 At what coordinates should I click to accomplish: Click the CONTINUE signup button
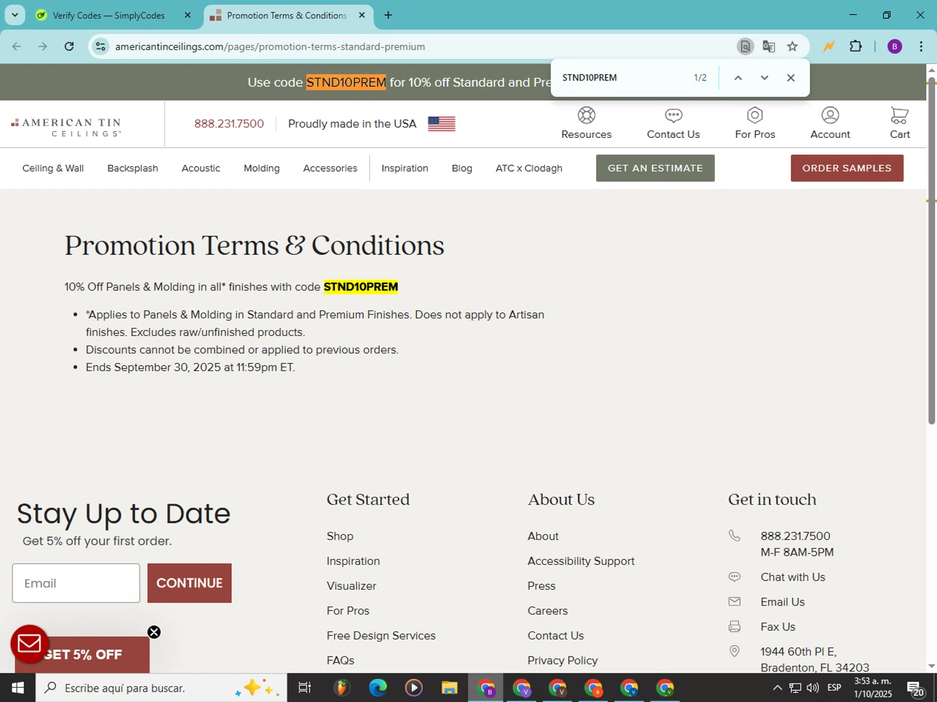click(189, 583)
